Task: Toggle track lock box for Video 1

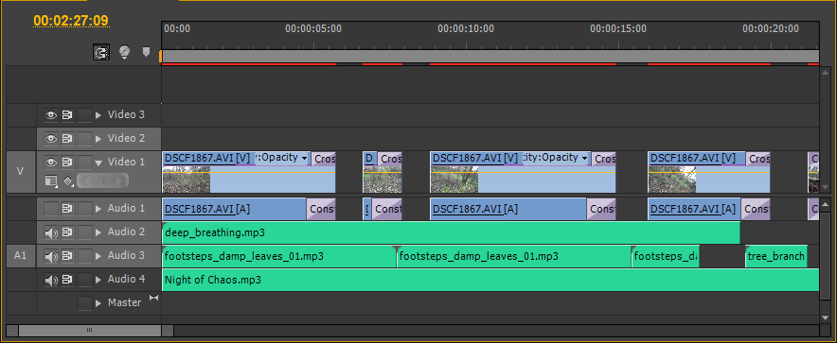Action: [85, 162]
